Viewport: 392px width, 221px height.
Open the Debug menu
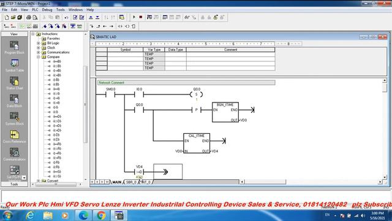pyautogui.click(x=47, y=10)
